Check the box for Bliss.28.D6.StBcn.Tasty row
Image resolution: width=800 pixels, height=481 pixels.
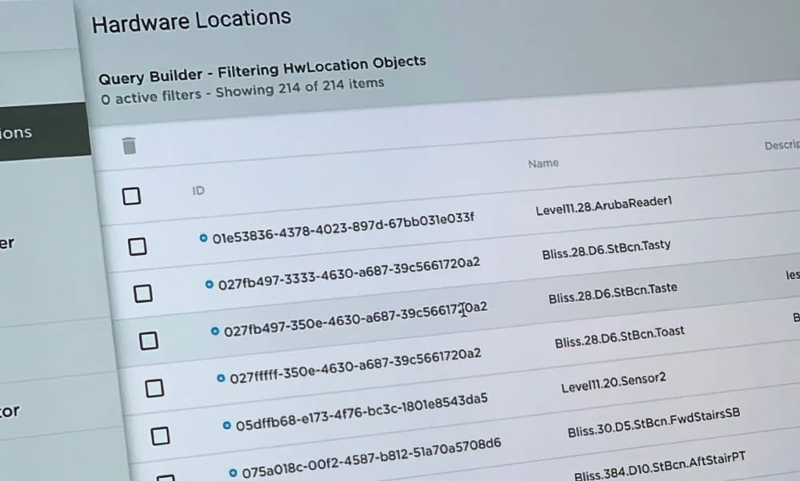click(x=143, y=293)
